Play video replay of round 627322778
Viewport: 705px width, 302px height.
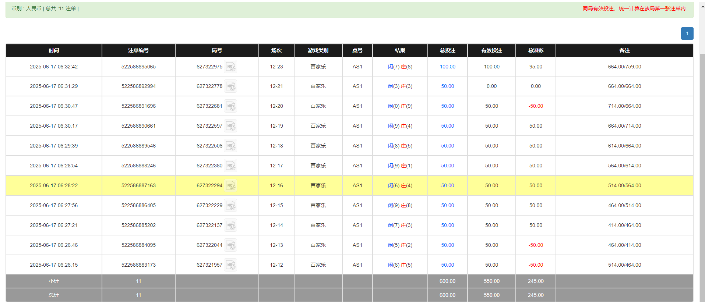pyautogui.click(x=230, y=86)
